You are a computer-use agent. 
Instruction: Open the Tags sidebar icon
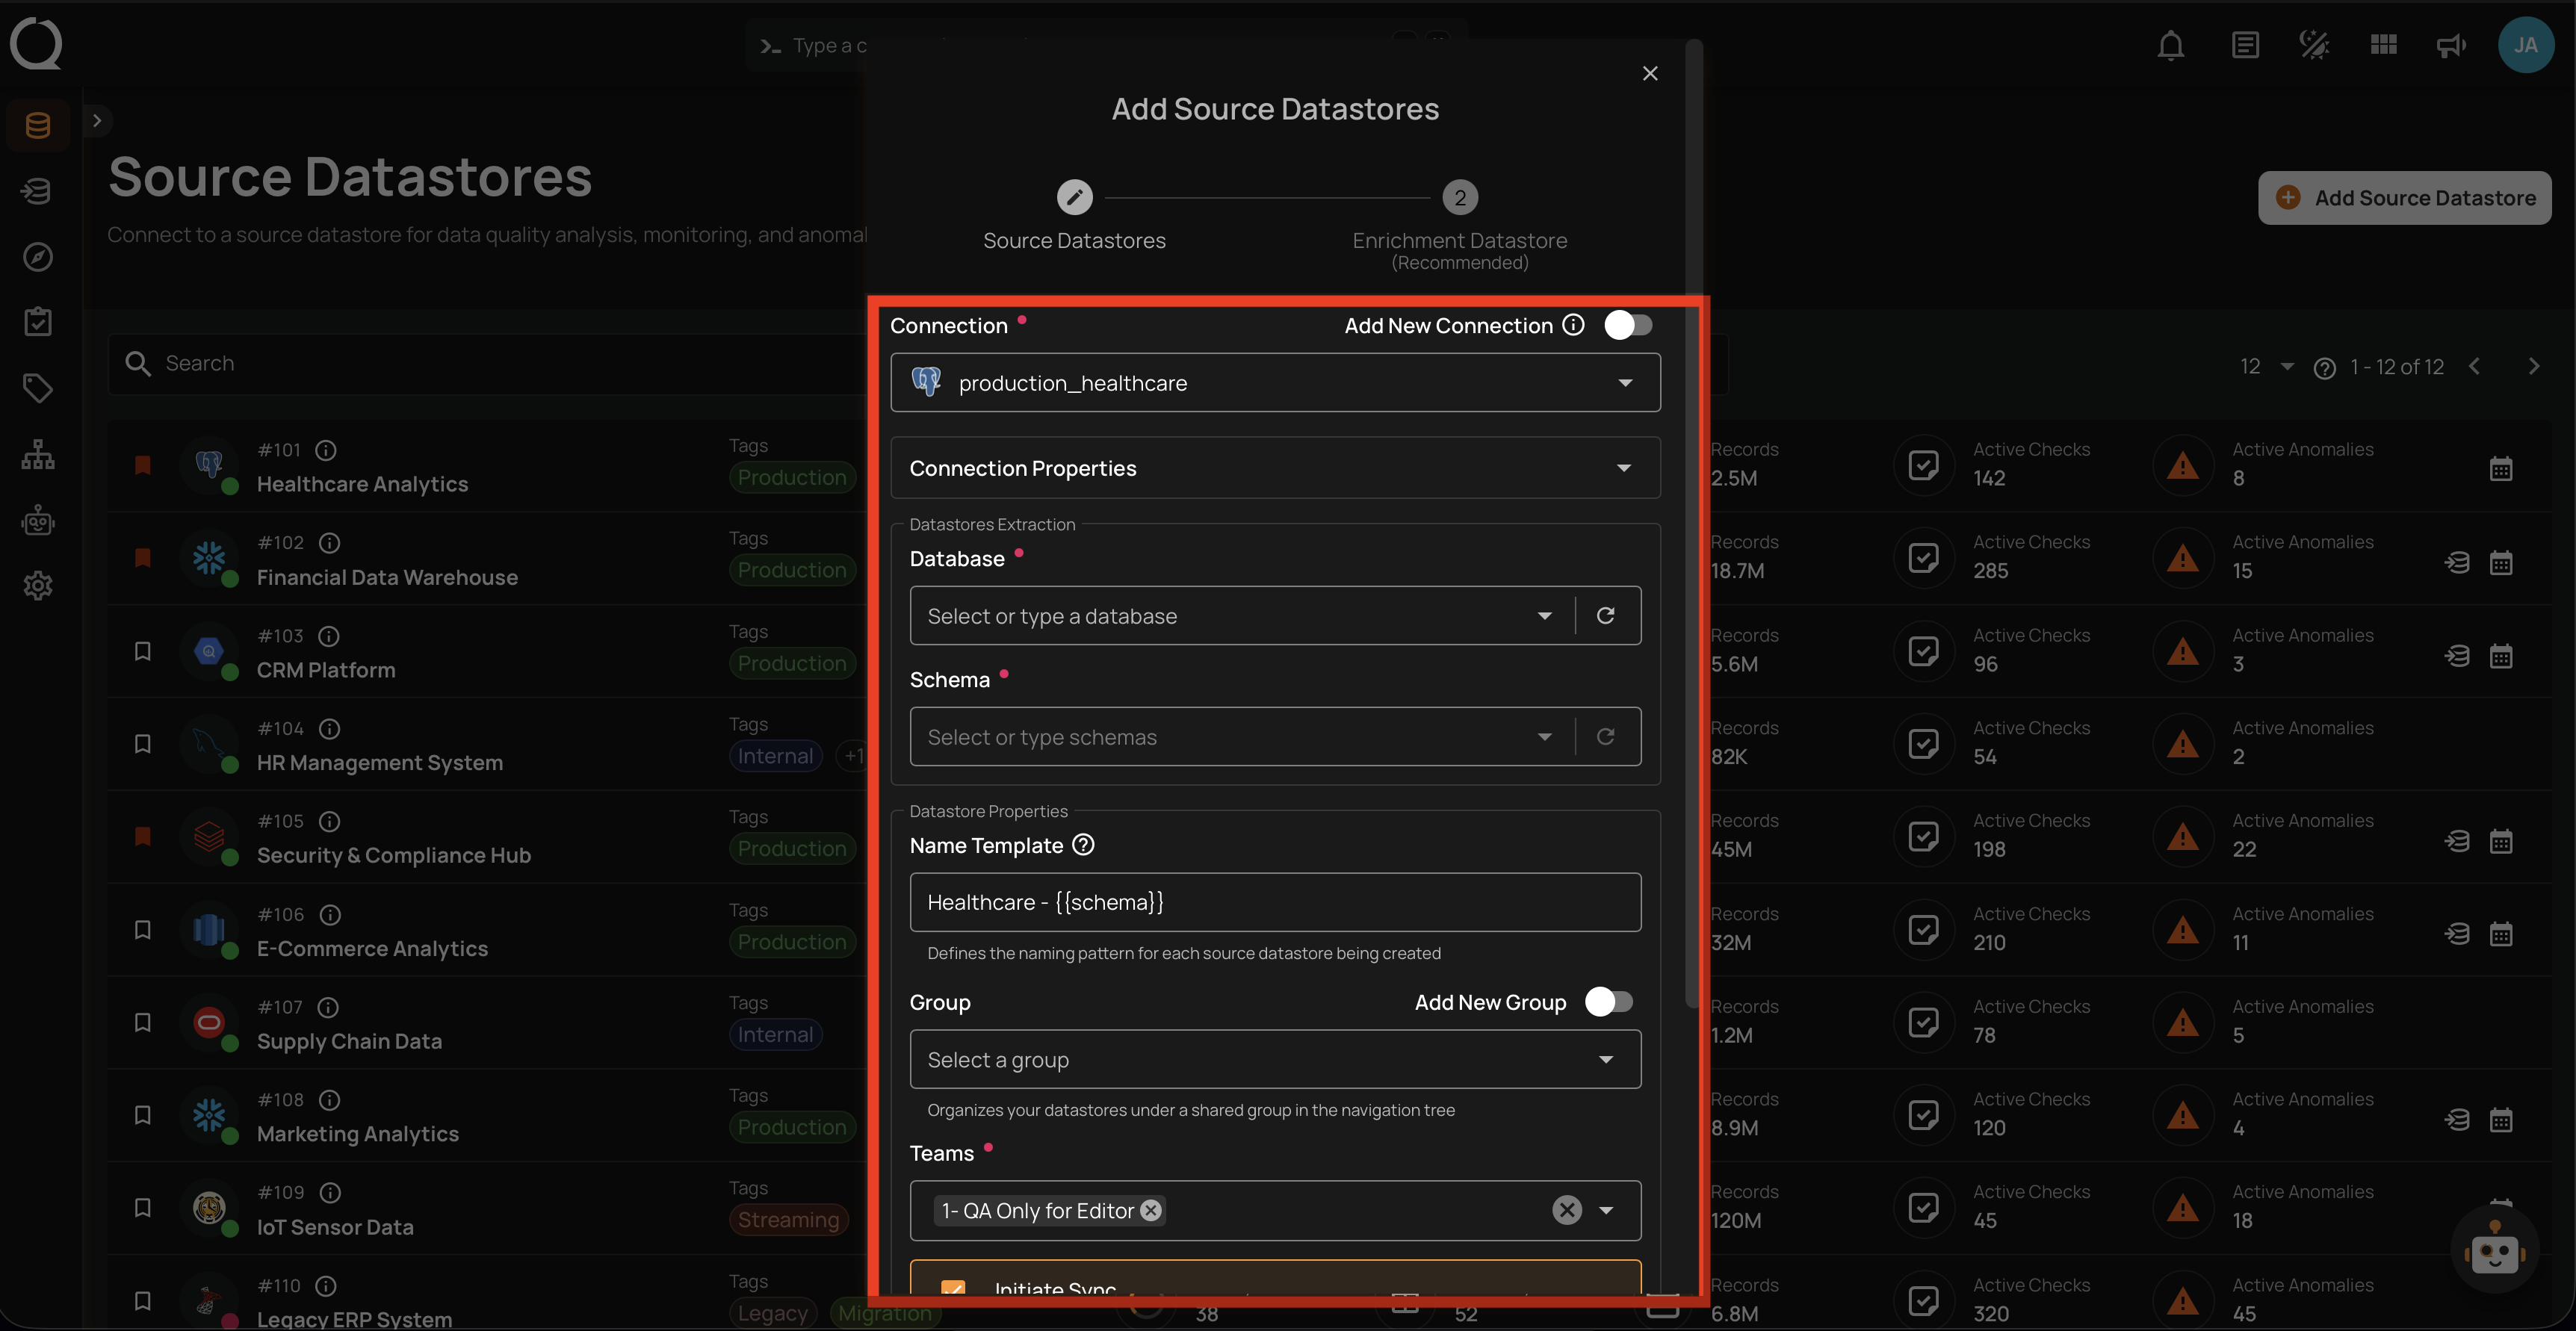[38, 388]
